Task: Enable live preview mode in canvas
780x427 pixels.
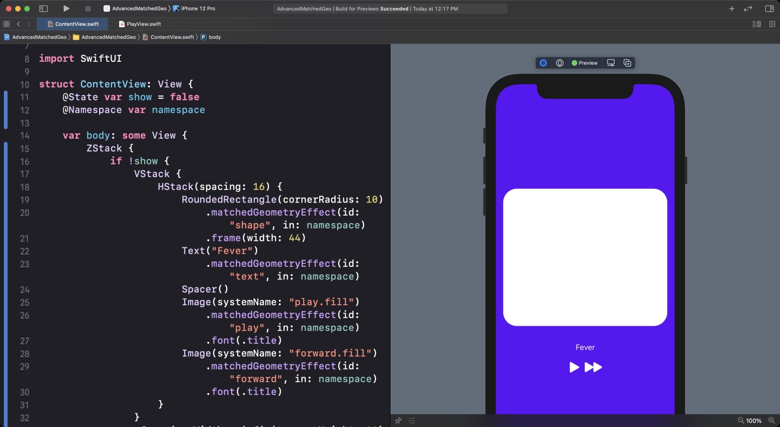Action: point(543,63)
